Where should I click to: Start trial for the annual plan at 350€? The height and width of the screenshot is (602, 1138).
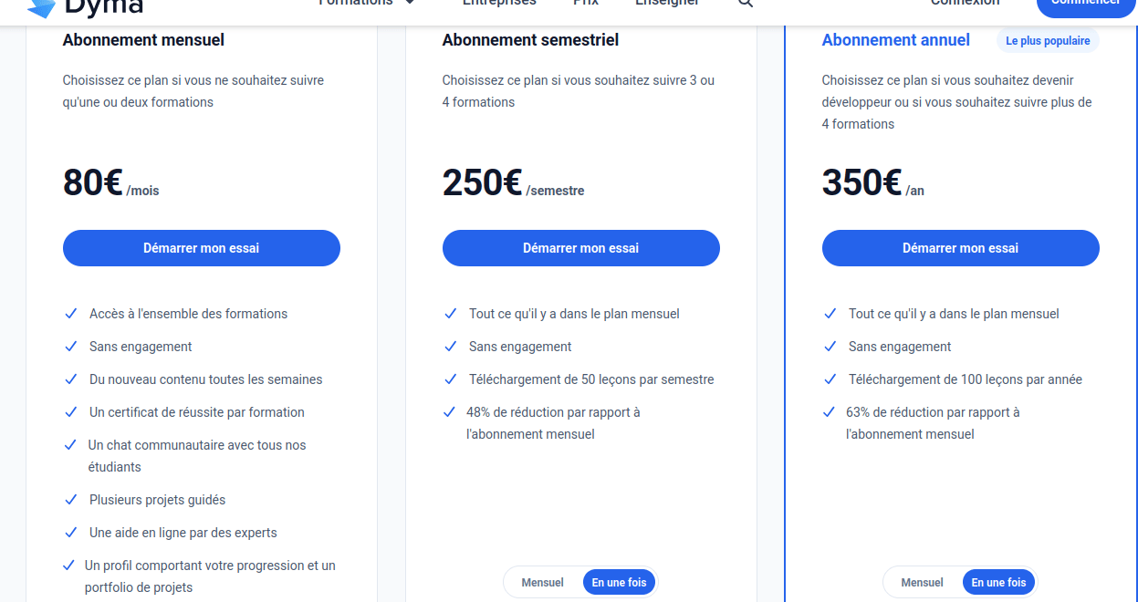coord(960,248)
